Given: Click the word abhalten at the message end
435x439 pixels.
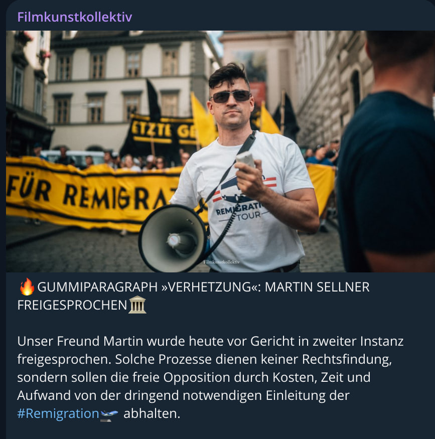Looking at the screenshot, I should (x=152, y=413).
